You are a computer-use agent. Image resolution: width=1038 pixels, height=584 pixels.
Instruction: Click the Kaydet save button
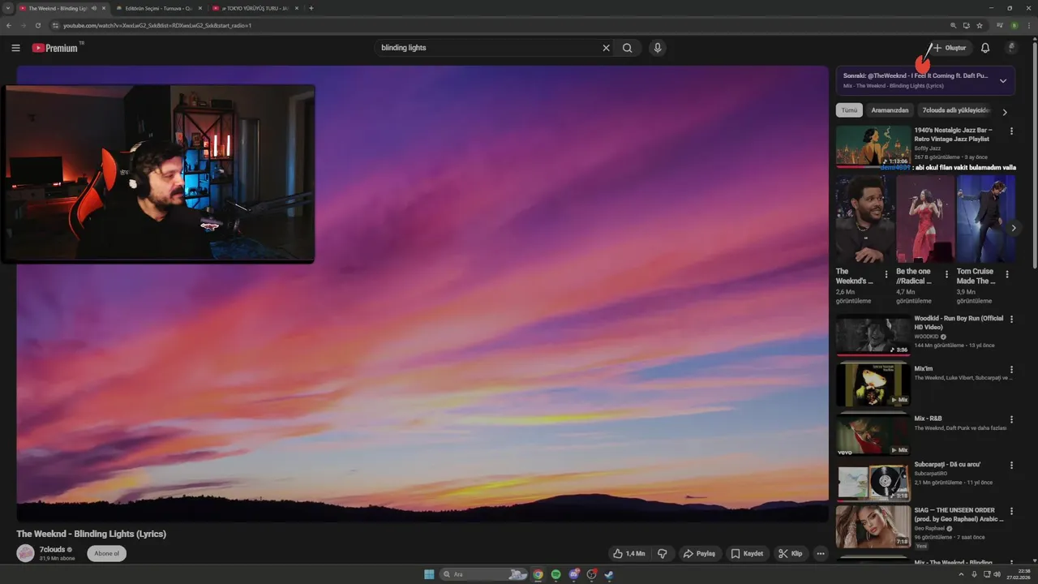tap(747, 553)
